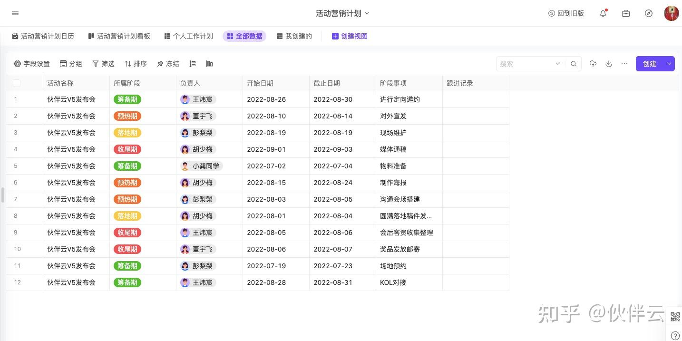
Task: Click the row hierarchy icon in toolbar
Action: click(193, 64)
